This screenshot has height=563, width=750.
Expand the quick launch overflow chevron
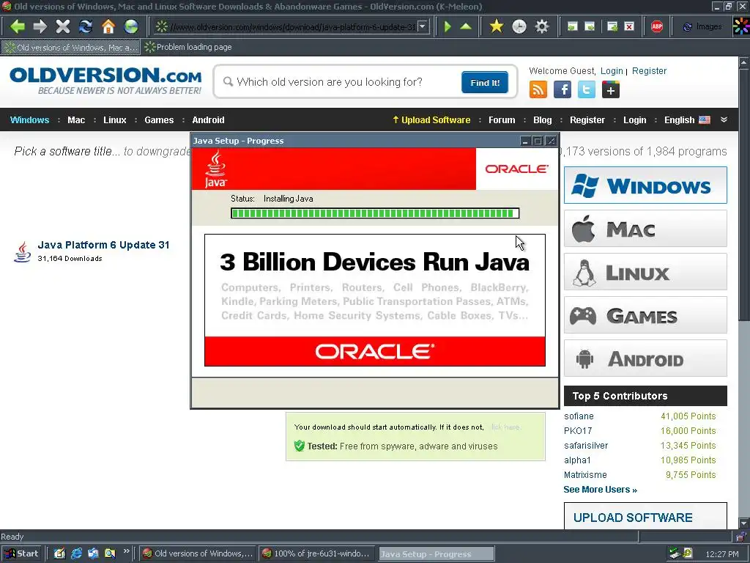coord(126,551)
